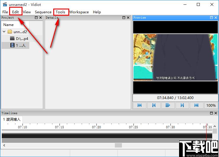
Task: Click the 07:10 mark on the time ruler
Action: coord(22,127)
